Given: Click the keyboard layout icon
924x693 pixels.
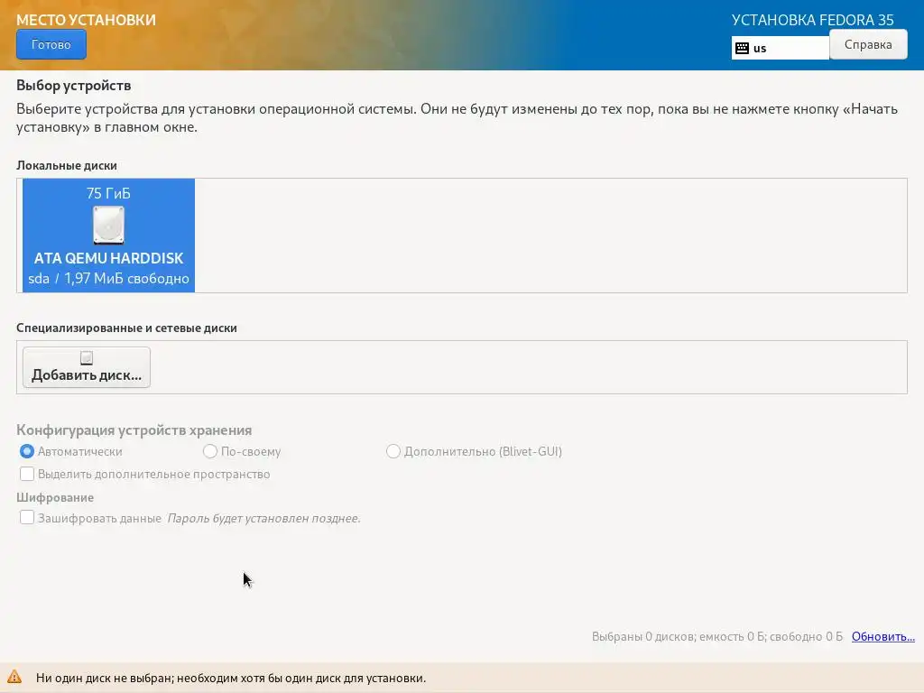Looking at the screenshot, I should tap(743, 49).
